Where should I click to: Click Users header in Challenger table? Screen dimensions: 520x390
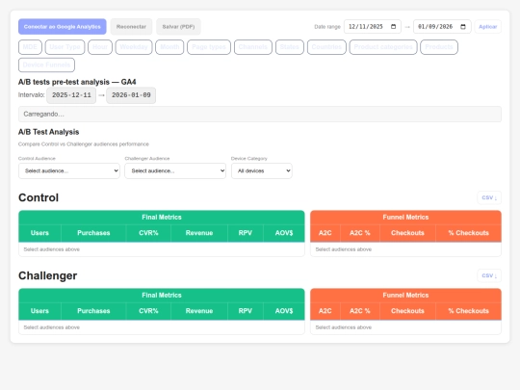pos(39,311)
